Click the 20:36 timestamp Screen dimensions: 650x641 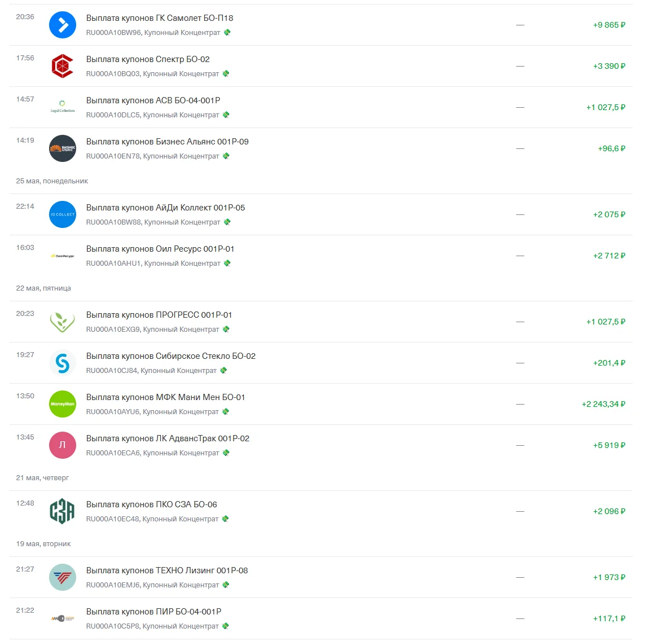point(25,16)
